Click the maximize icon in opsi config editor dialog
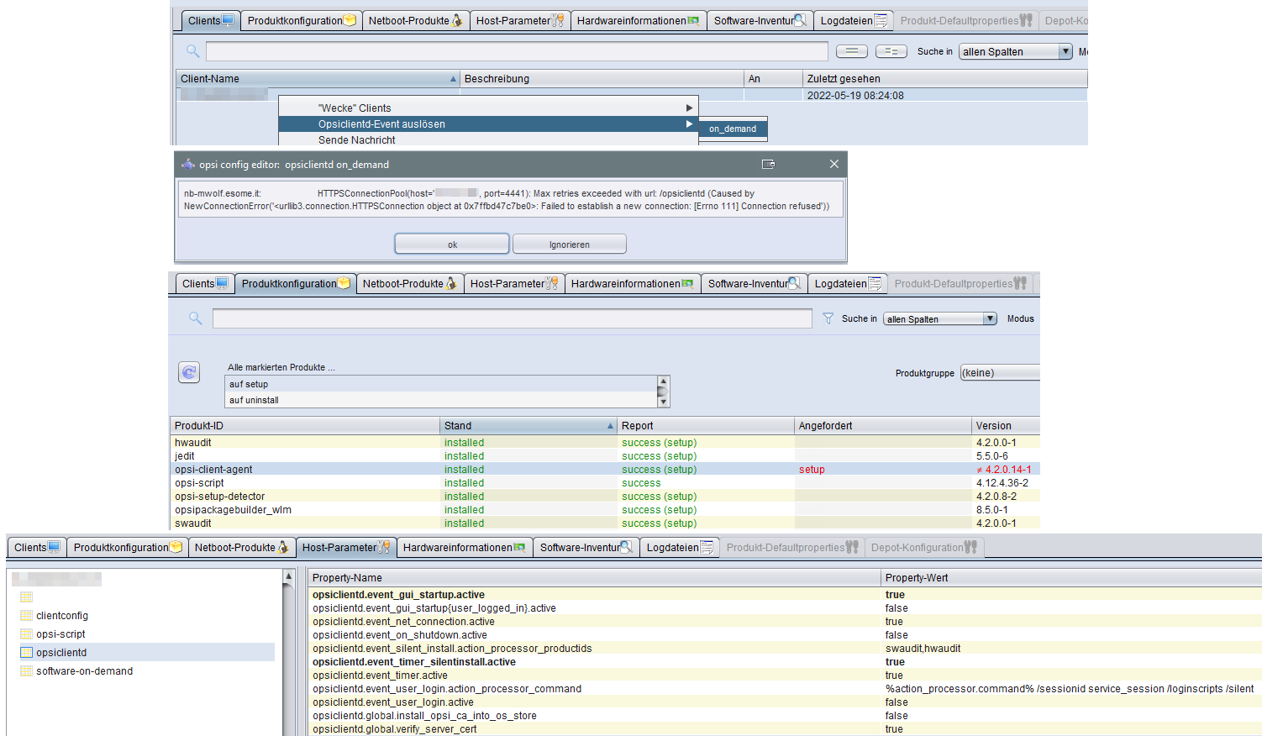 point(768,164)
